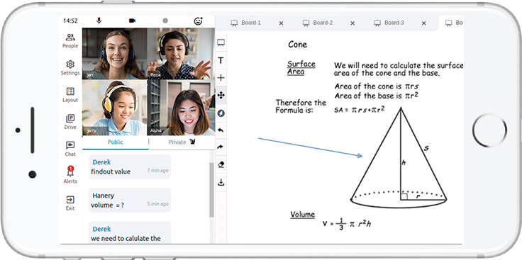
Task: Toggle the grey recording dot
Action: point(165,21)
